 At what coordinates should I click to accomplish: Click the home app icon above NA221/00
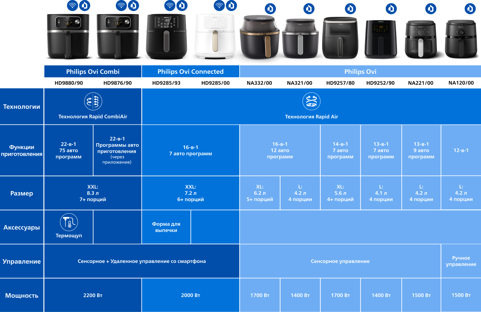click(431, 8)
